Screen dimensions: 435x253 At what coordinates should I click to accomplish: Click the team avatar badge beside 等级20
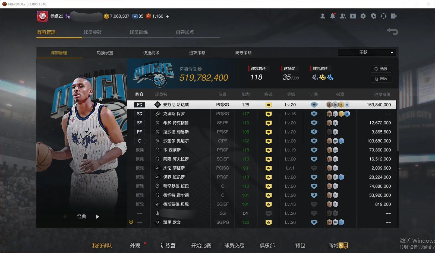point(42,16)
